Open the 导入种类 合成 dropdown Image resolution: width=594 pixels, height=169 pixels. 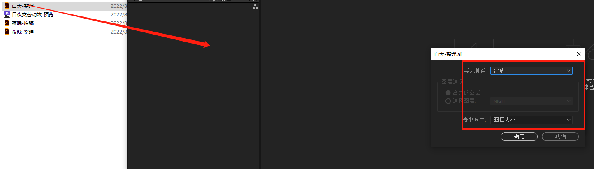click(531, 71)
